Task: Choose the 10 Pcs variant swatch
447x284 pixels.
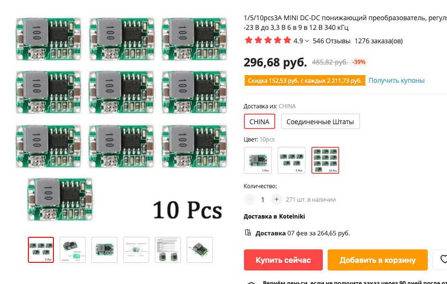Action: (x=325, y=160)
